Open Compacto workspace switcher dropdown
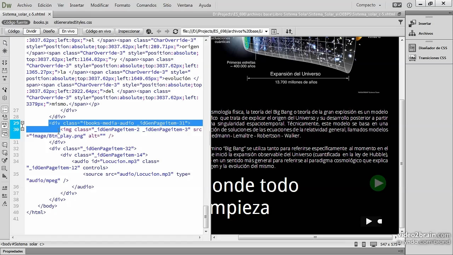The width and height of the screenshot is (453, 255). tap(369, 5)
